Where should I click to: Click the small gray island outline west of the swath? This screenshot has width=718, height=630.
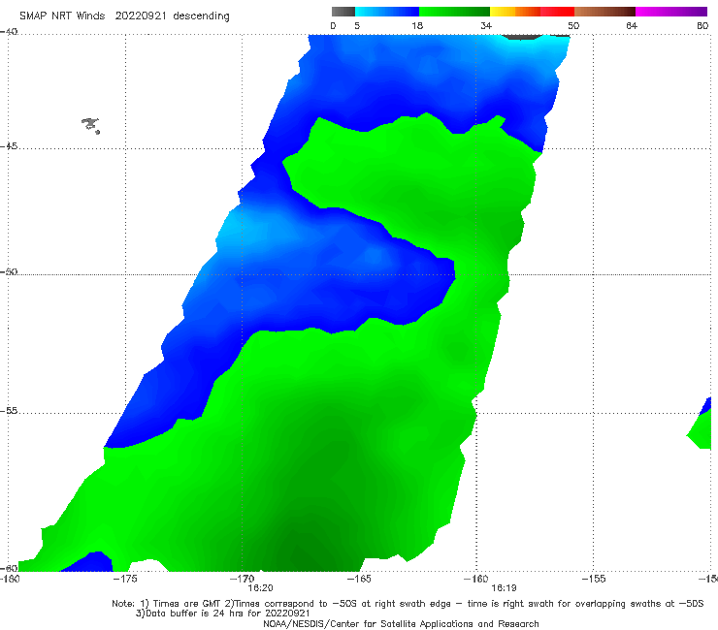pyautogui.click(x=90, y=125)
